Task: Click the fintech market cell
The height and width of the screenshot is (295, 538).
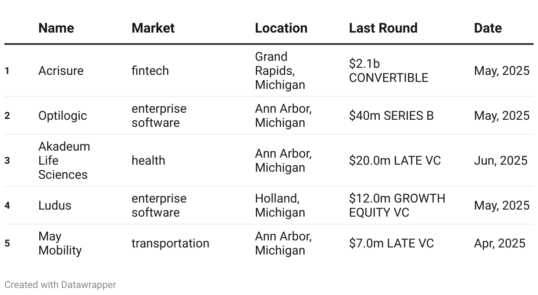Action: 150,71
